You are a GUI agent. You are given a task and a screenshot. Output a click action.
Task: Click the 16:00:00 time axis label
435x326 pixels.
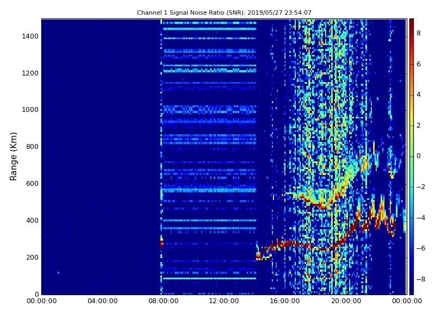coord(285,301)
